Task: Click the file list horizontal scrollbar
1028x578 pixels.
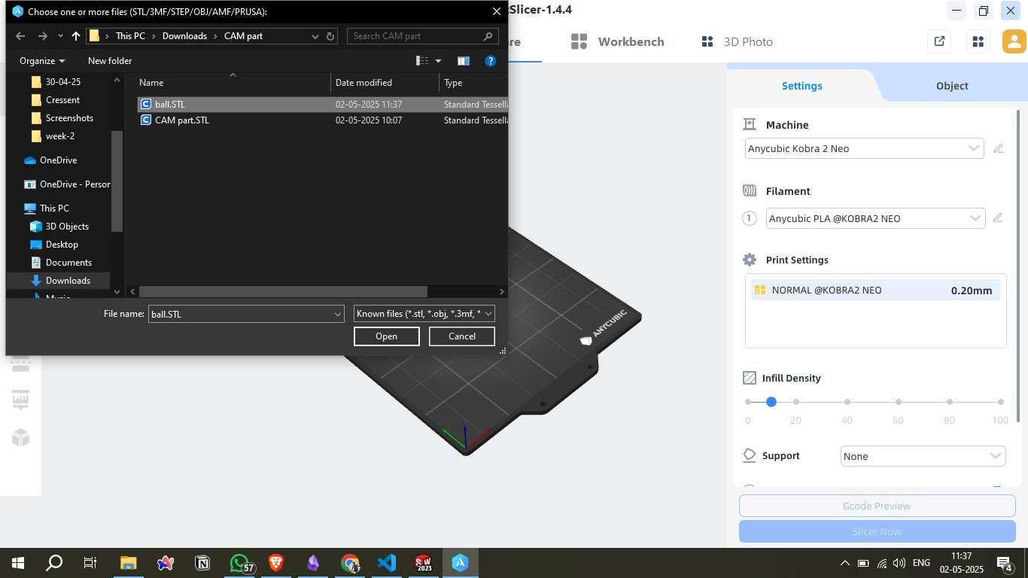Action: pos(283,291)
